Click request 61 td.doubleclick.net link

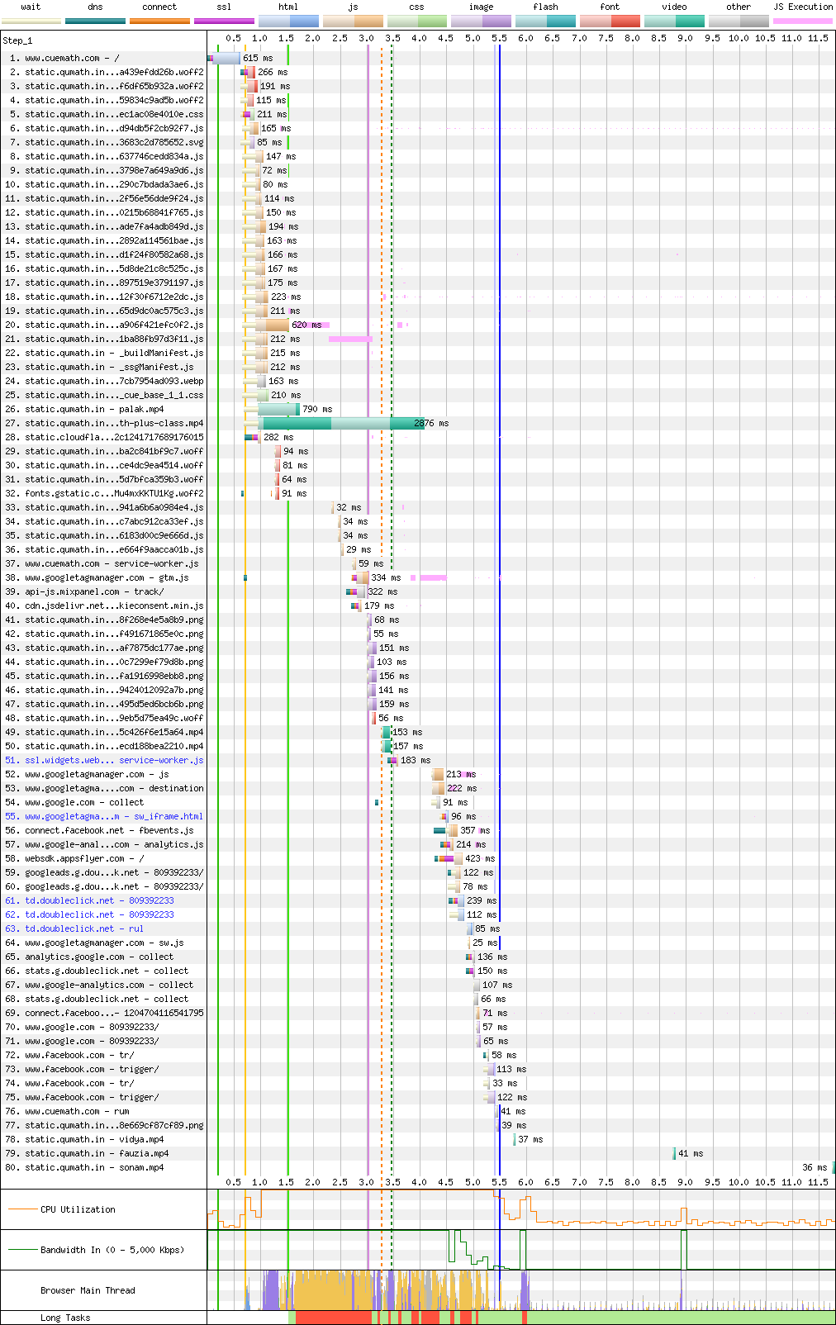click(99, 900)
